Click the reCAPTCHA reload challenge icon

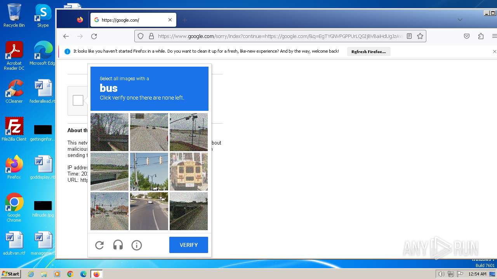point(99,245)
